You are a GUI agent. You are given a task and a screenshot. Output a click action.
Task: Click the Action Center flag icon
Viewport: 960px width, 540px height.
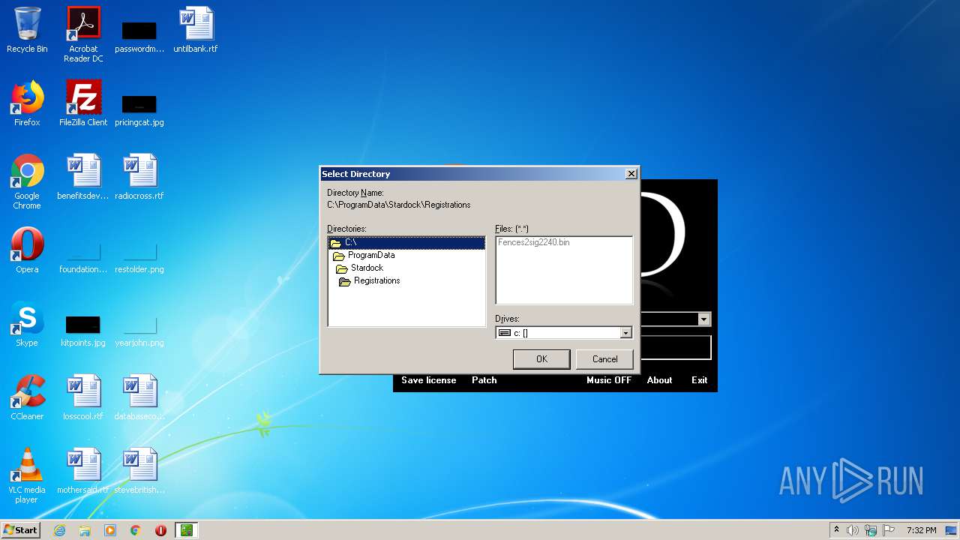[x=889, y=530]
